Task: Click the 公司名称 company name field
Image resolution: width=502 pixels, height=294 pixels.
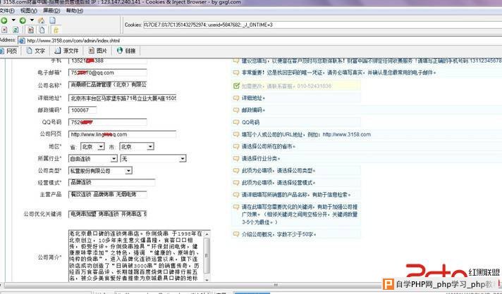Action: 108,85
